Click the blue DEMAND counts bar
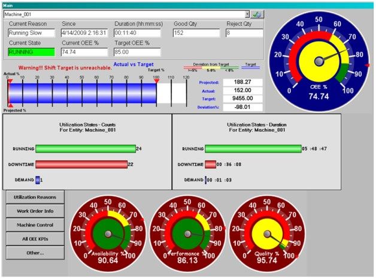Screen dimensions: 376x279 (x=38, y=180)
